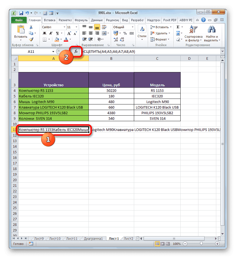This screenshot has width=236, height=258.
Task: Click the Increase Decimal icon
Action: (x=116, y=39)
